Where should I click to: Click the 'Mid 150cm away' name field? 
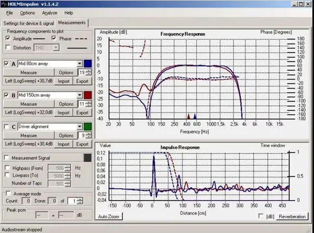47,95
